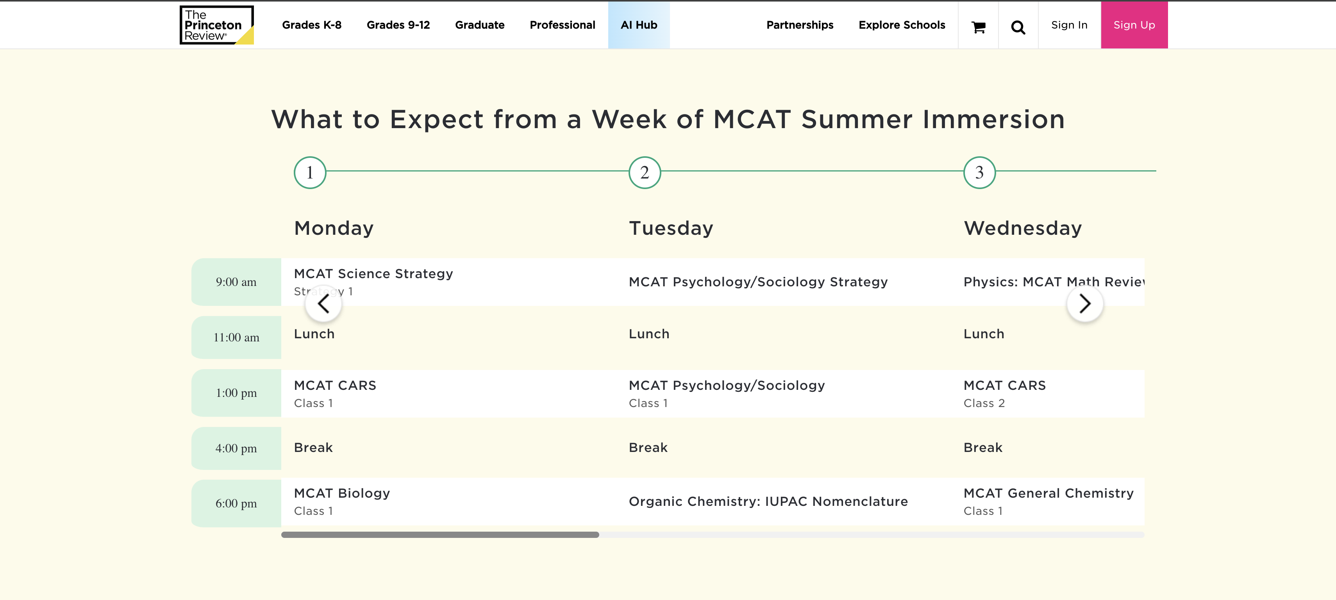Open the AI Hub tab
Screen dimensions: 1336x600
(638, 25)
